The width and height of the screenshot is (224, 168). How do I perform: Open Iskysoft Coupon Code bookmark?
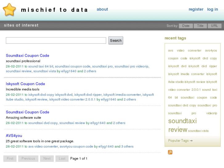26,84
